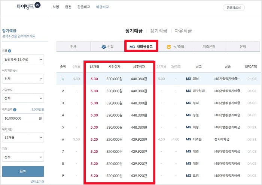Click 대경 in row 7
The image size is (262, 185).
196,151
